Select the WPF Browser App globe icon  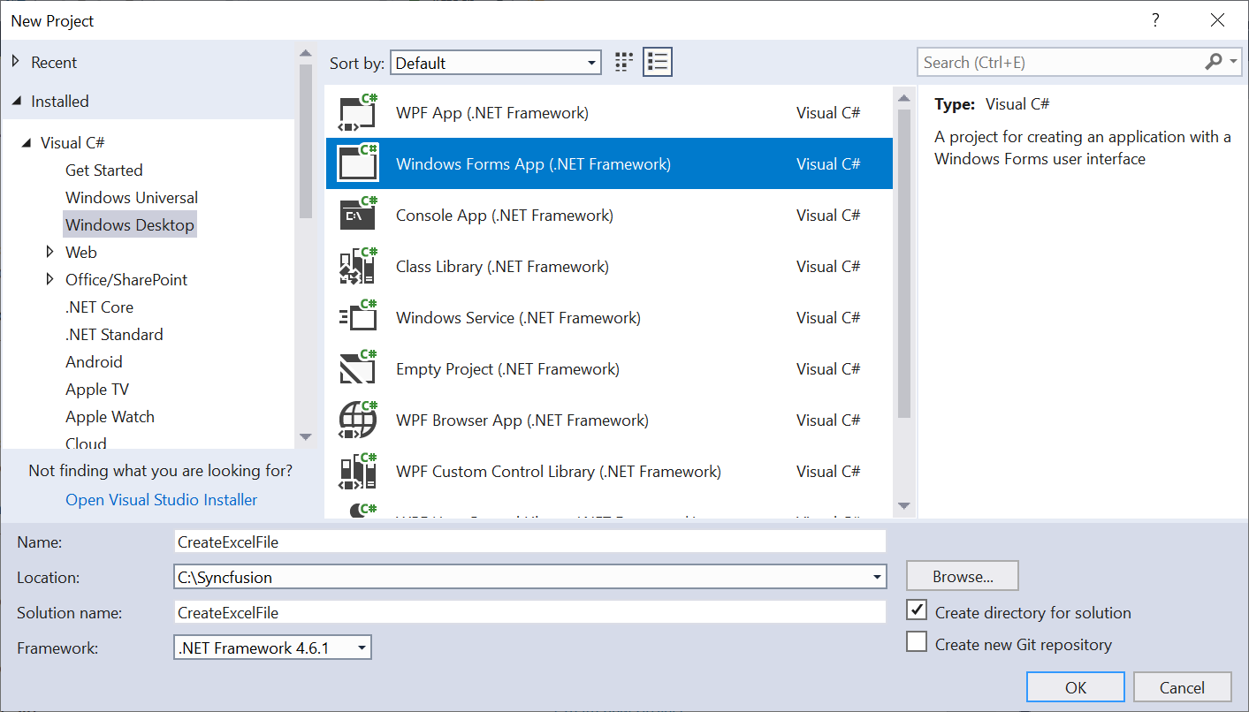coord(358,420)
